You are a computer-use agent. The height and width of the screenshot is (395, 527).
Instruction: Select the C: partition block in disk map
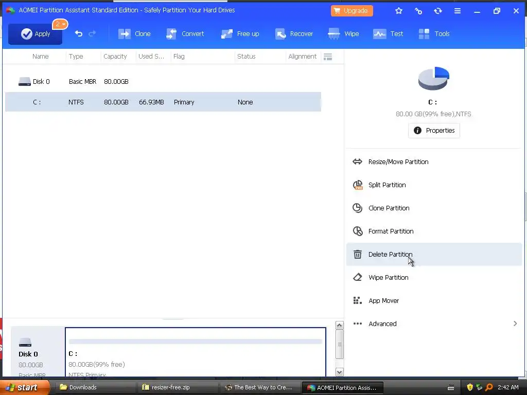[x=196, y=352]
